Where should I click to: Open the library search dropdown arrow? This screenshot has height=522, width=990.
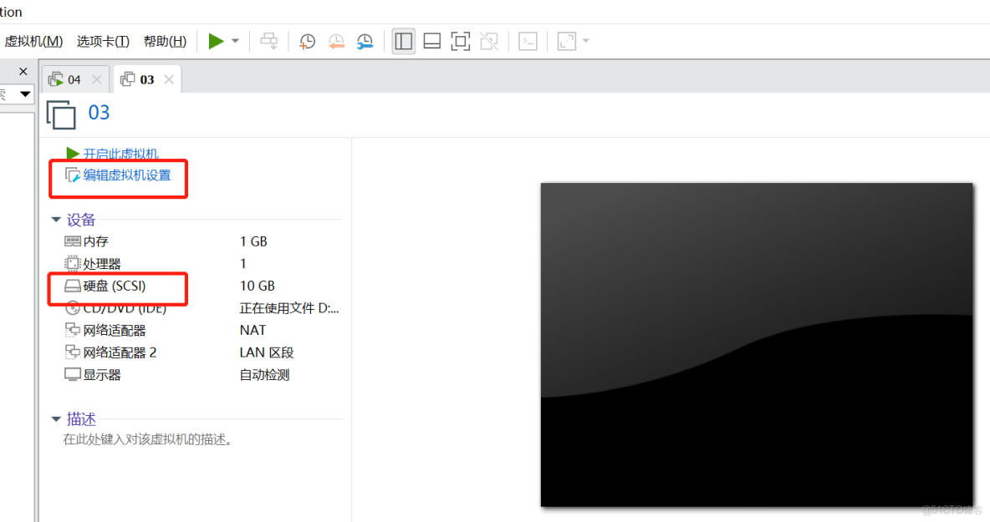coord(24,94)
